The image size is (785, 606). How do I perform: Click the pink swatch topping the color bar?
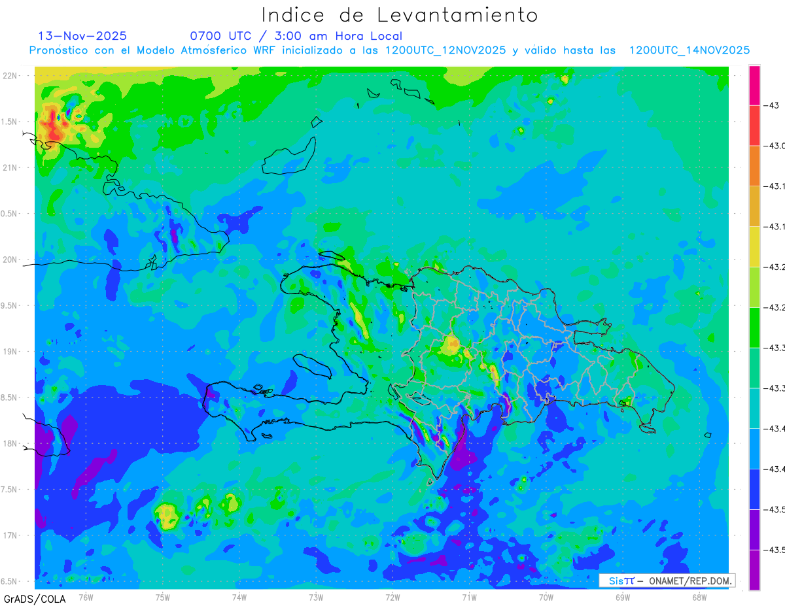point(754,85)
